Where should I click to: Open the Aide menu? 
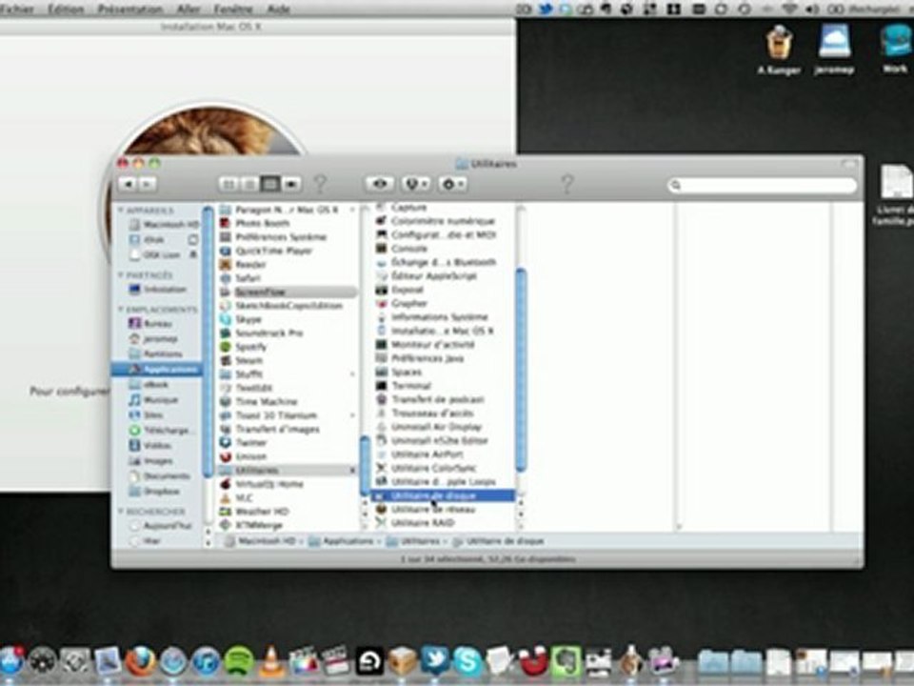pos(278,9)
